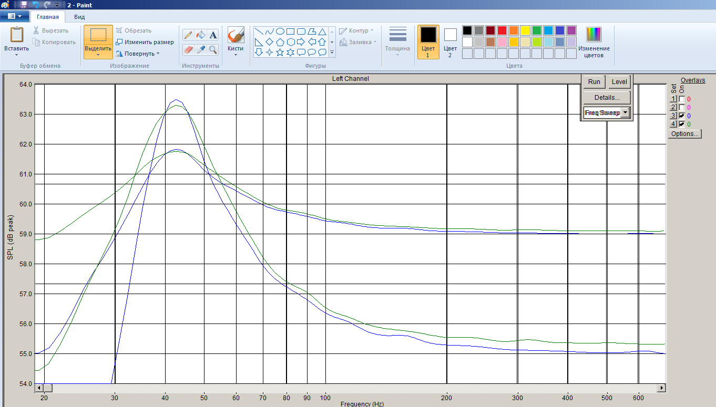Click the Undo arrow in the title bar
This screenshot has height=407, width=716.
click(x=36, y=4)
